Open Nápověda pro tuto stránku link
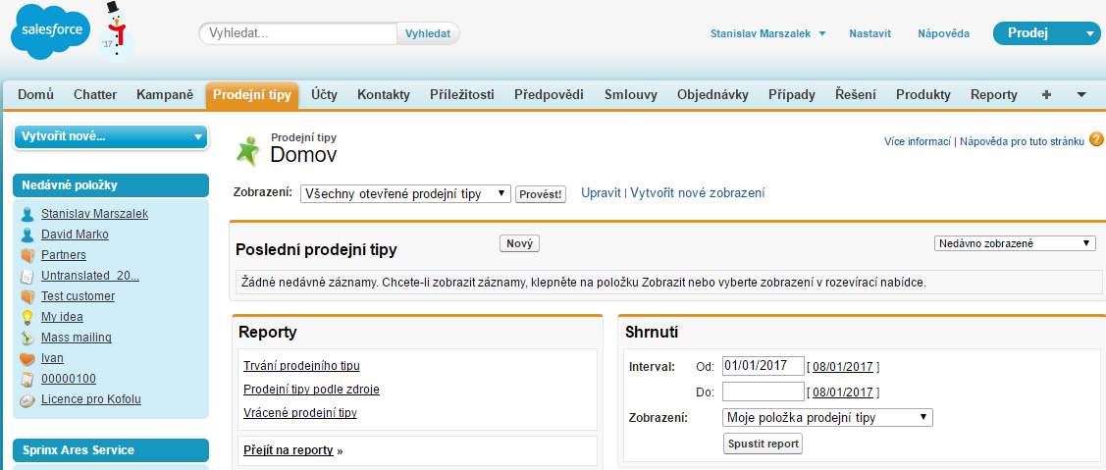This screenshot has height=470, width=1106. click(1022, 141)
